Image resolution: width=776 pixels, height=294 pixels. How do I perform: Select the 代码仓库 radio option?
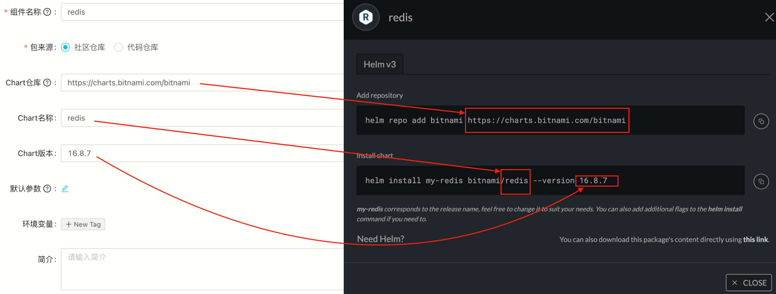pyautogui.click(x=118, y=47)
